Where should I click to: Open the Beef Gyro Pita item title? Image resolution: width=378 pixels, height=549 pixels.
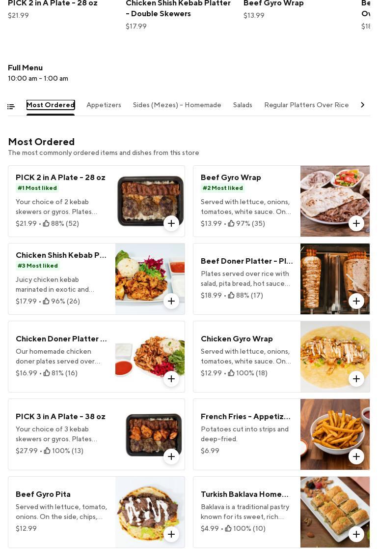(x=43, y=494)
